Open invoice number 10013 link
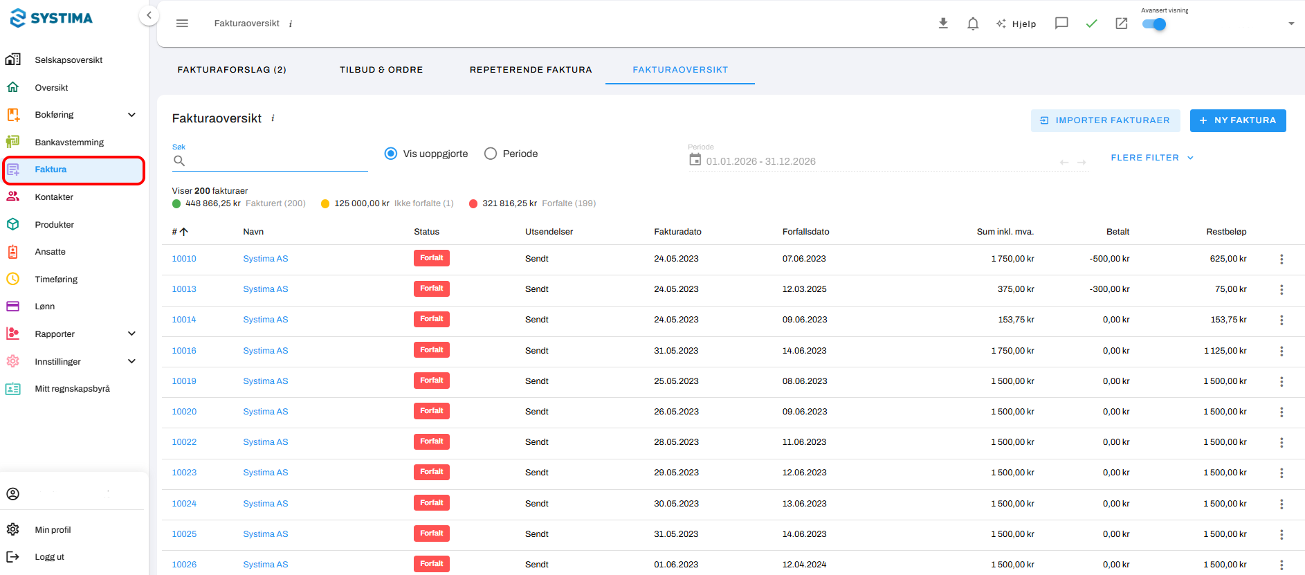The height and width of the screenshot is (575, 1305). point(184,289)
